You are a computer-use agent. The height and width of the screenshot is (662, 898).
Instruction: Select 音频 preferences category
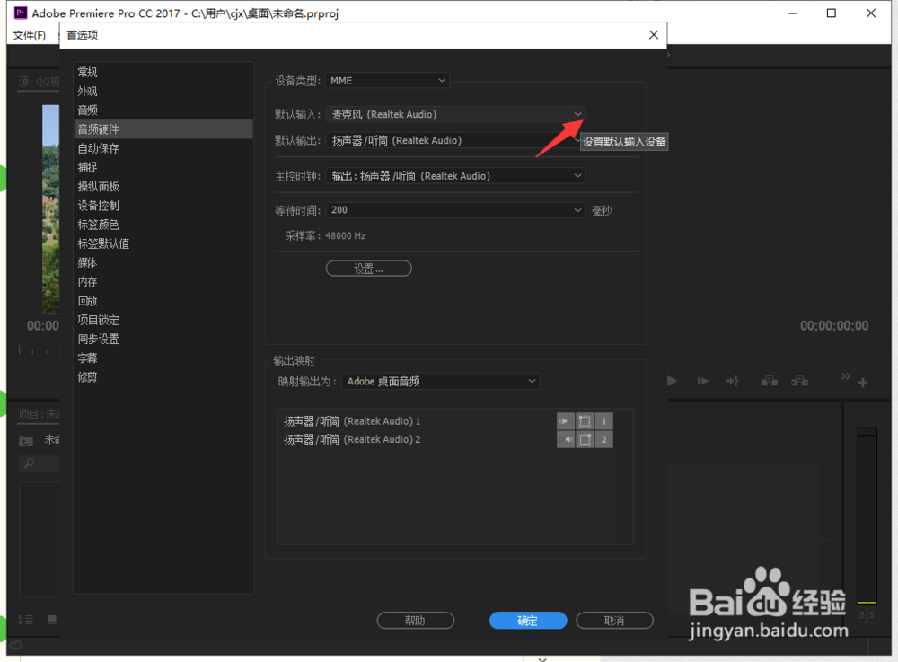click(163, 110)
